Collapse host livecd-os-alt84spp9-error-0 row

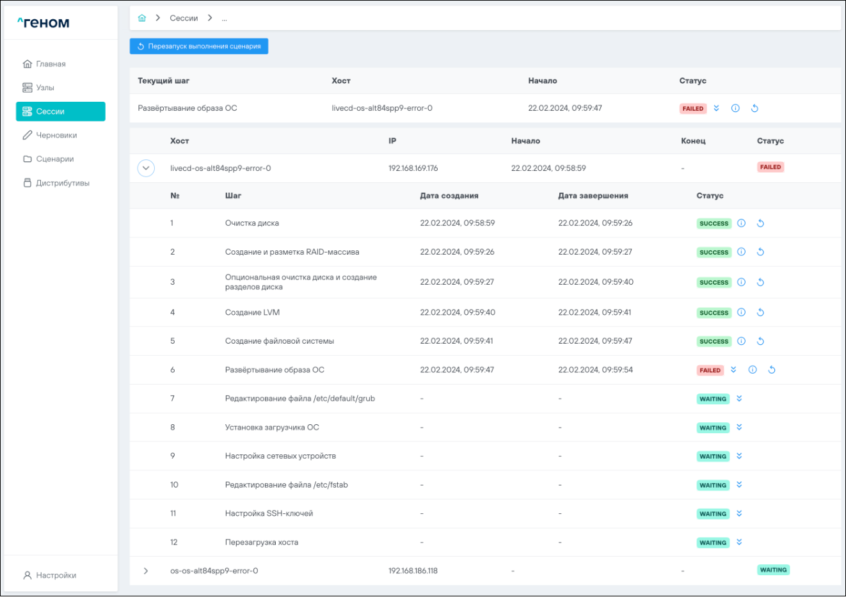coord(146,168)
